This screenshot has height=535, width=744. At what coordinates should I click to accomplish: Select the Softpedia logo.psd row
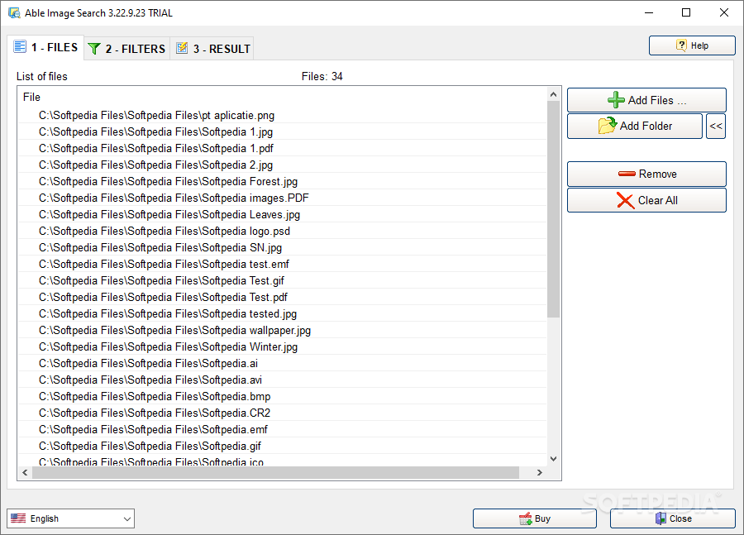click(283, 232)
